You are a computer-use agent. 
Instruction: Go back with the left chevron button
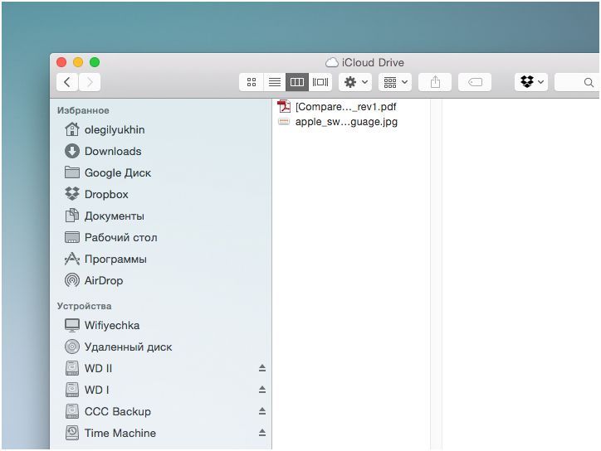point(67,82)
